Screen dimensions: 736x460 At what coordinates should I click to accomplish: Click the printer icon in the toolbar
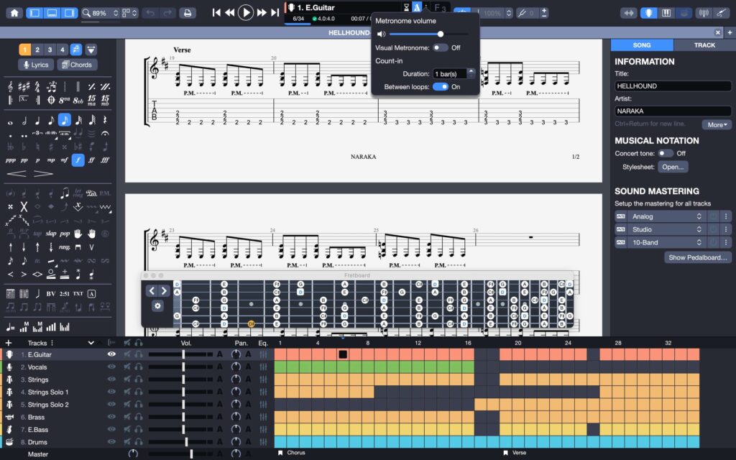point(186,12)
